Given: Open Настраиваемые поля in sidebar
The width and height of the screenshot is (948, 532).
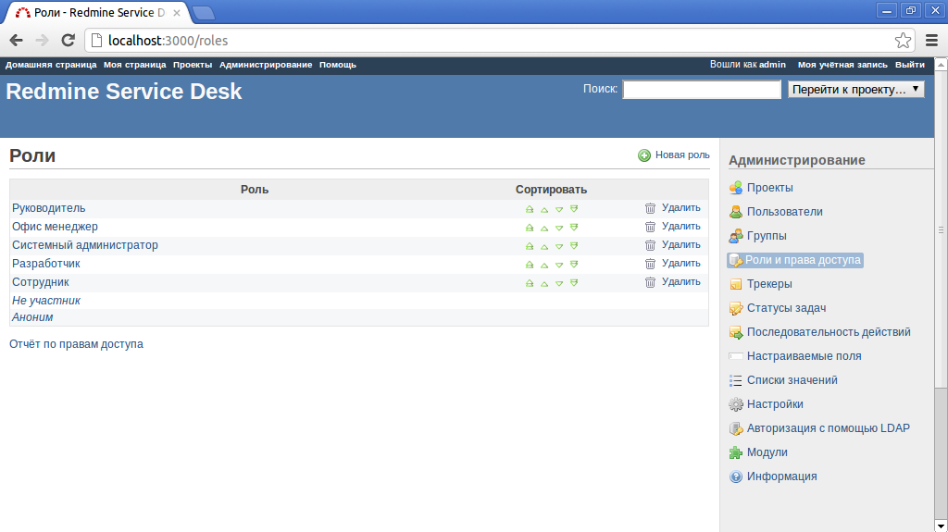Looking at the screenshot, I should (804, 356).
